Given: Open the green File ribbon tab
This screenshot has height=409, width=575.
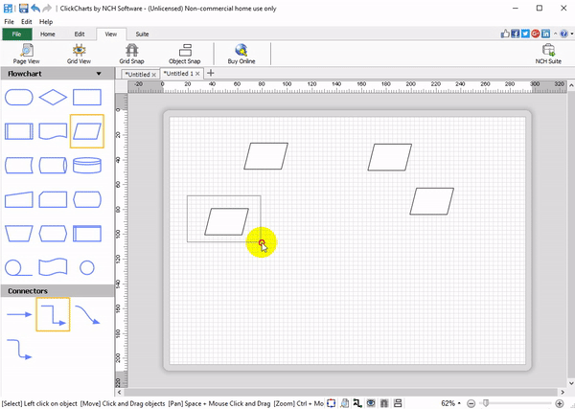Looking at the screenshot, I should pyautogui.click(x=17, y=34).
